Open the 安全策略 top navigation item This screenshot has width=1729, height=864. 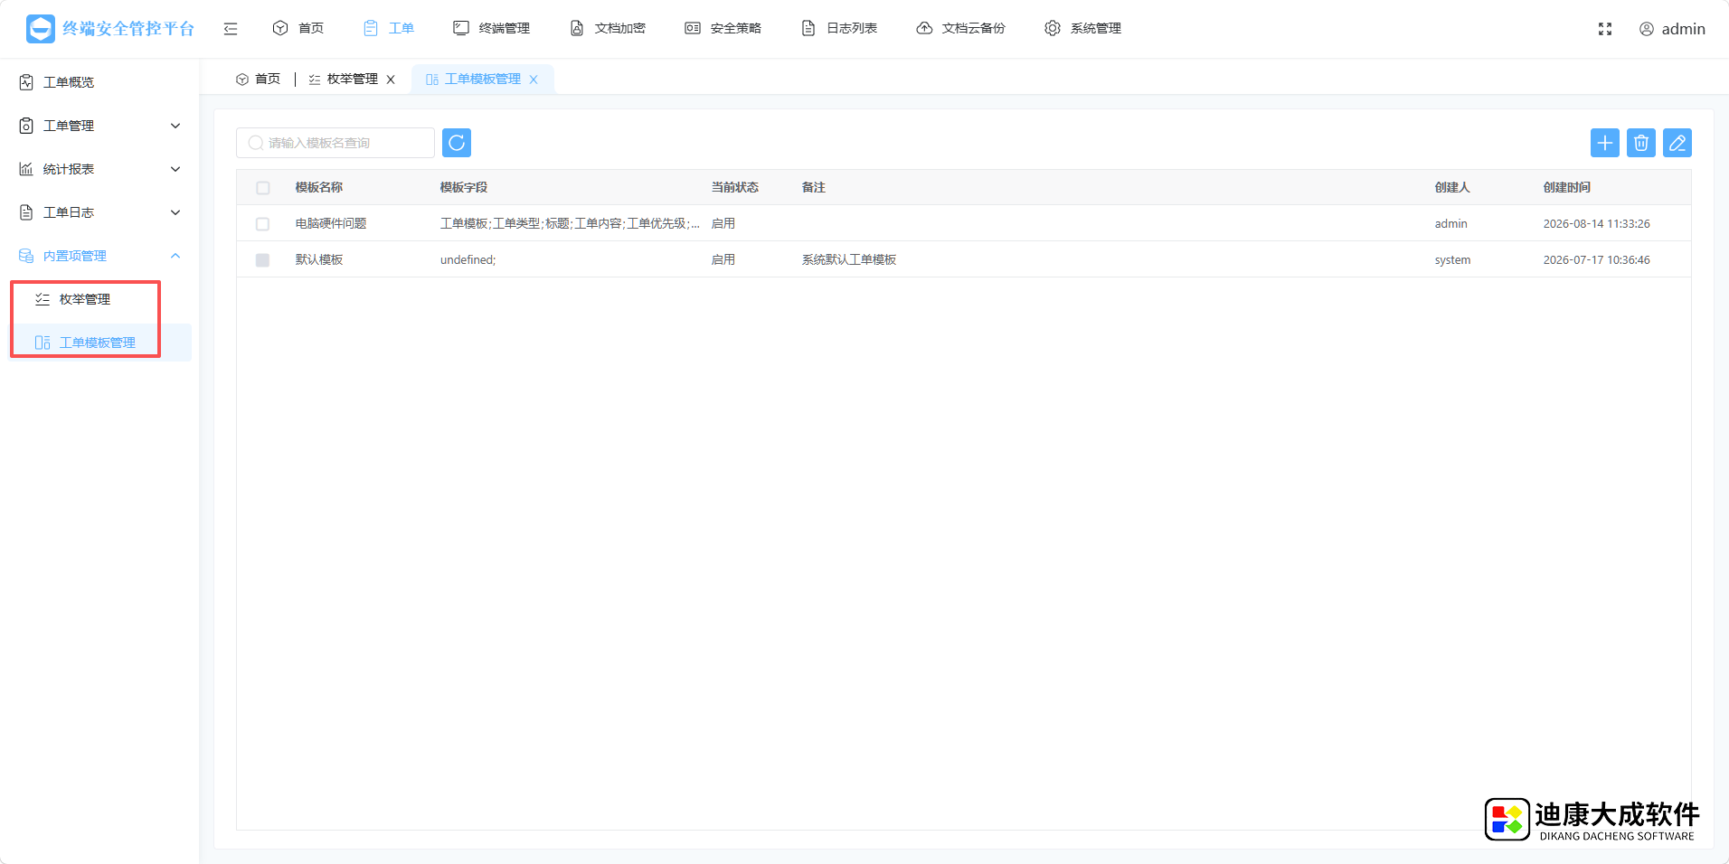[x=723, y=28]
